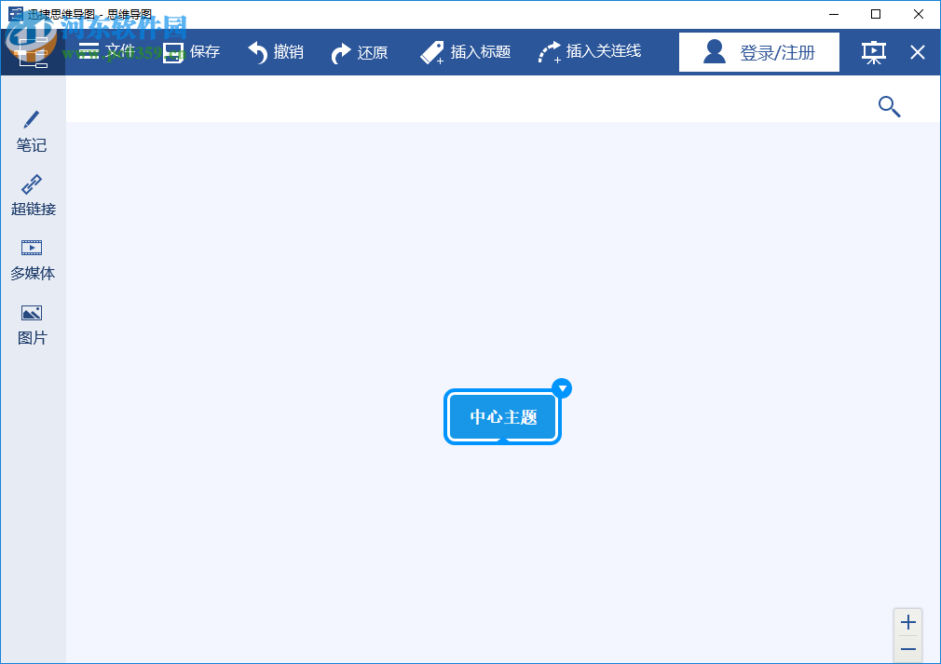The image size is (941, 664).
Task: Select the 中心主题 central topic node
Action: click(x=502, y=416)
